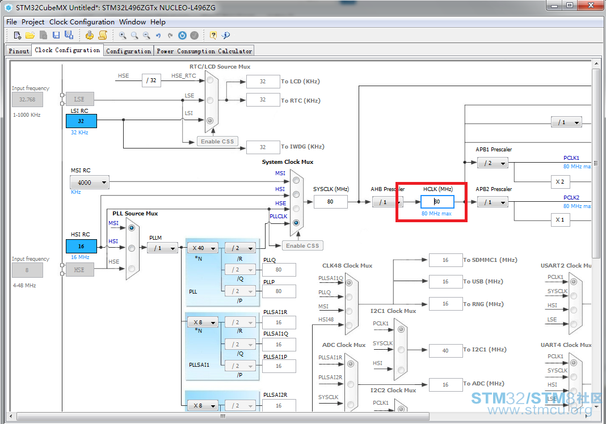Image resolution: width=606 pixels, height=424 pixels.
Task: Open the PLLSAI1 X 8 multiplier dropdown
Action: [x=203, y=322]
